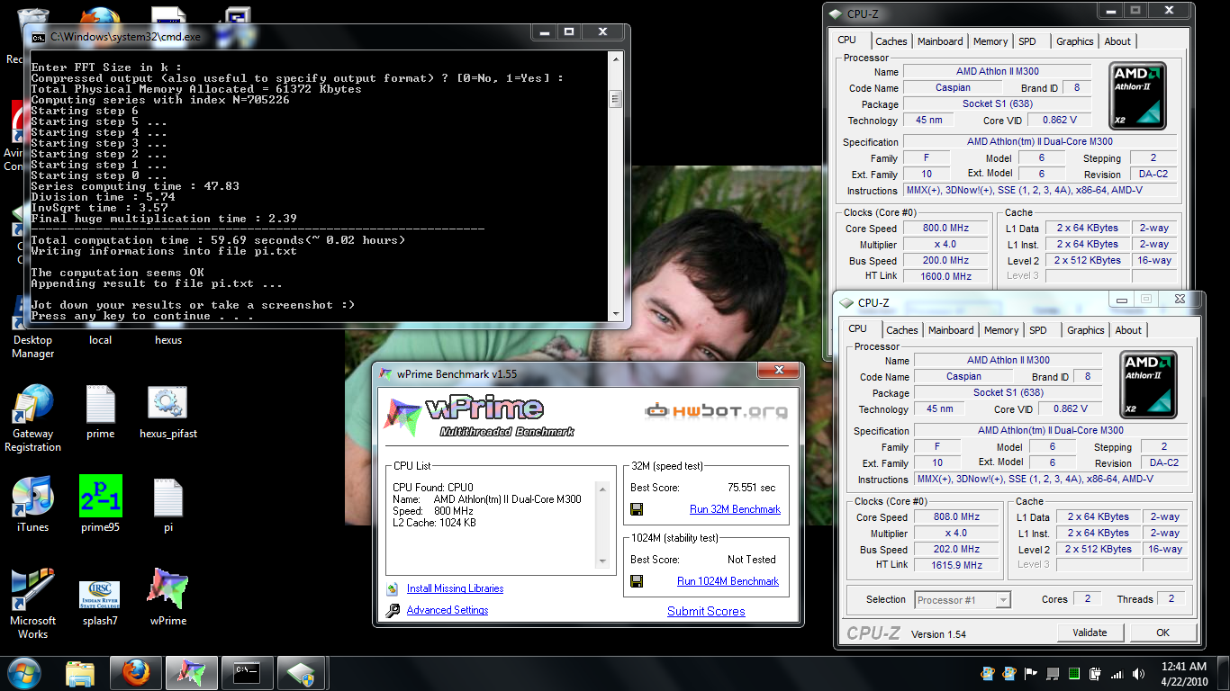Click the cmd window scrollbar thumb

[x=616, y=99]
